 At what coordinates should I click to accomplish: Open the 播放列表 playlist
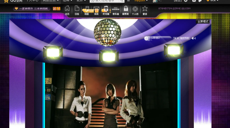184,38
